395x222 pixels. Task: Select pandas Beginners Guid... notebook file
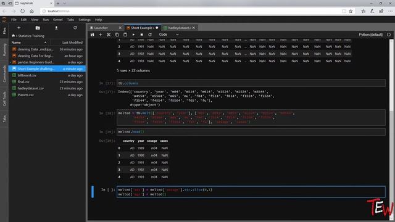(47, 62)
